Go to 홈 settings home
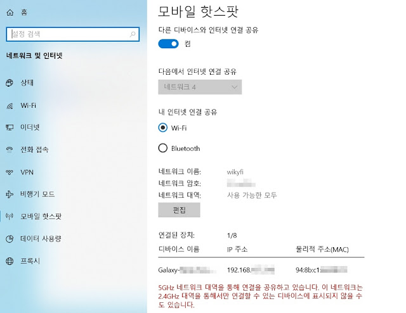This screenshot has height=313, width=406. pos(24,12)
